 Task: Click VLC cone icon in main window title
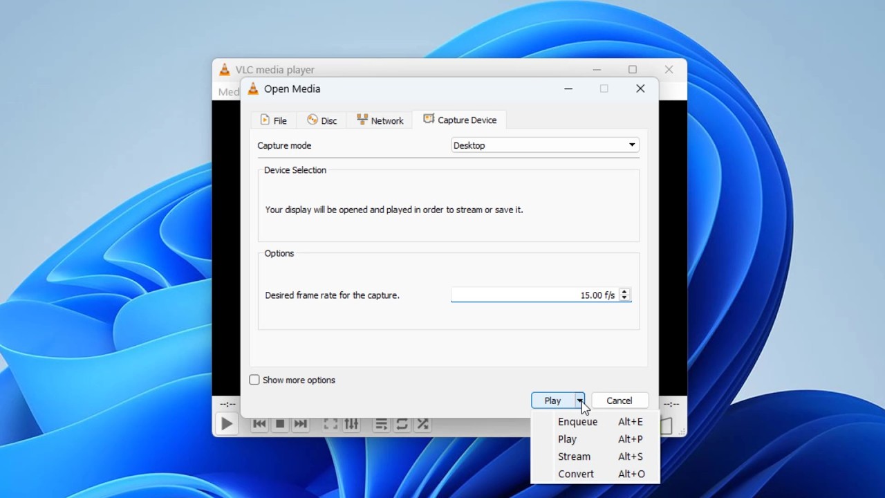(225, 69)
